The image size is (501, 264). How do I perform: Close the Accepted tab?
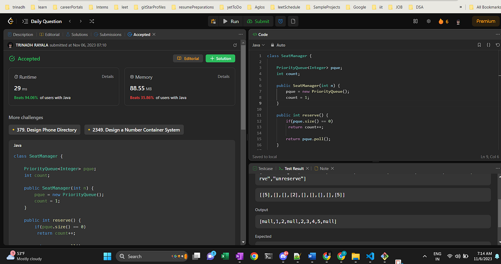[154, 35]
